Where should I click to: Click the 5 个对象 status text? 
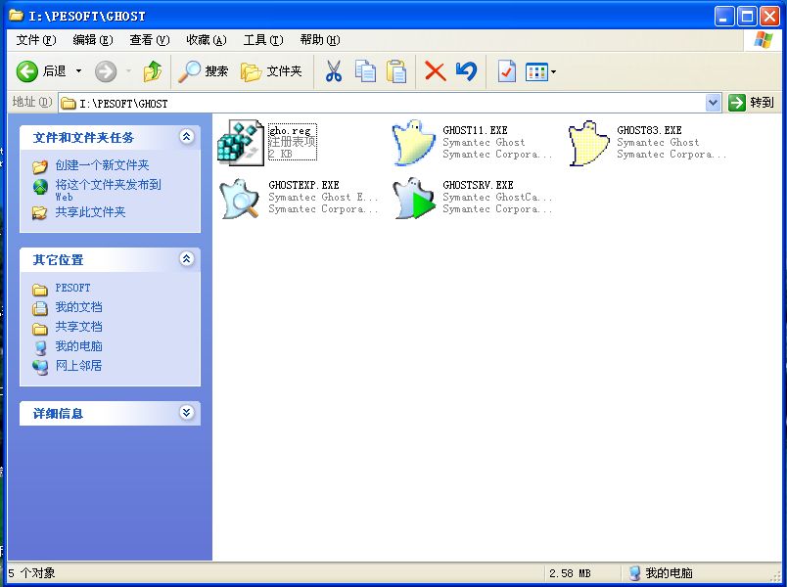tap(31, 573)
